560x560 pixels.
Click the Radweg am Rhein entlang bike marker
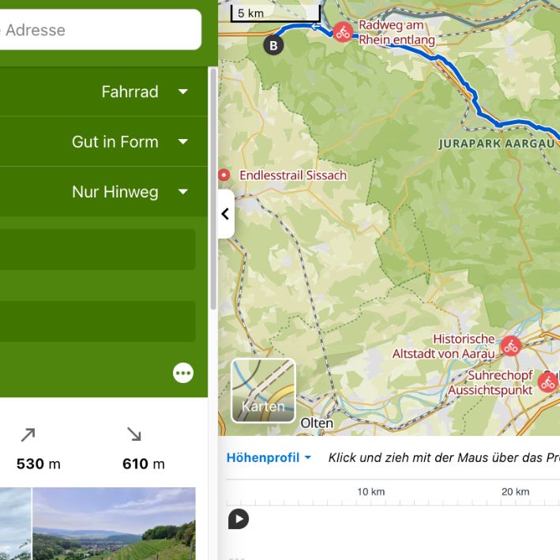[x=342, y=32]
